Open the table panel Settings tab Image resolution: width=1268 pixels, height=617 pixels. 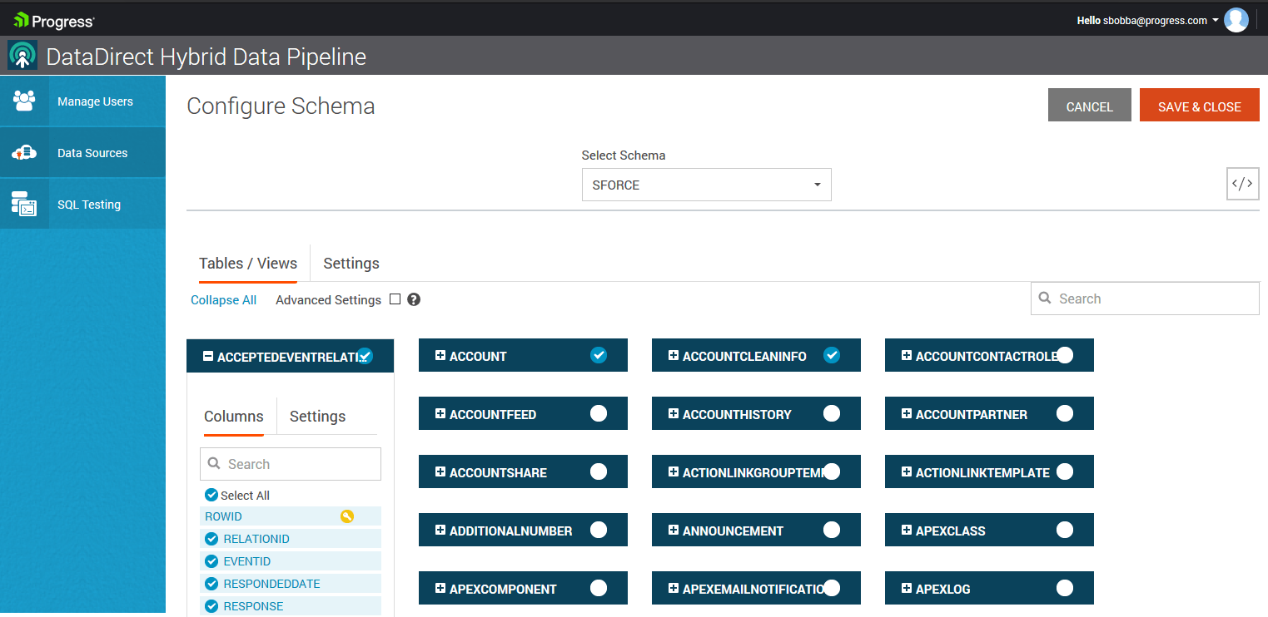pyautogui.click(x=317, y=417)
